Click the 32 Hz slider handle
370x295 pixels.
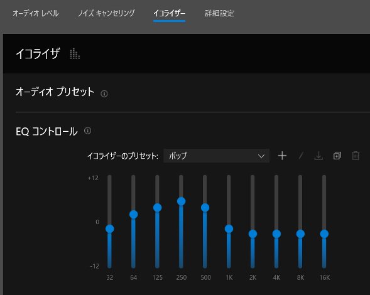tap(110, 228)
